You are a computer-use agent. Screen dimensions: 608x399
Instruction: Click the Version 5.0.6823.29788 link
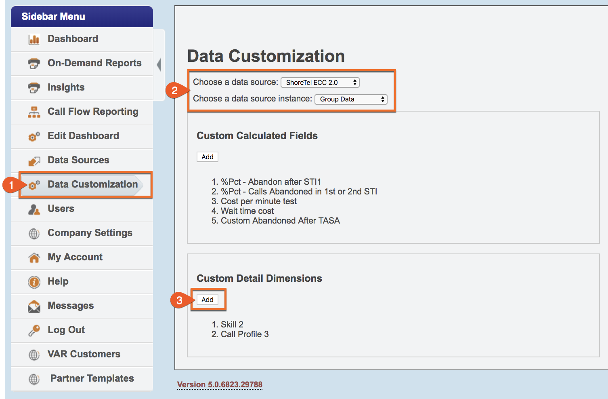pos(220,384)
